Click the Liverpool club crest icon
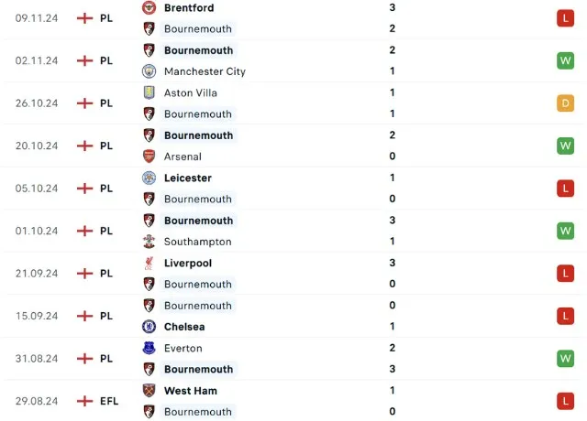This screenshot has width=587, height=421. pos(150,263)
